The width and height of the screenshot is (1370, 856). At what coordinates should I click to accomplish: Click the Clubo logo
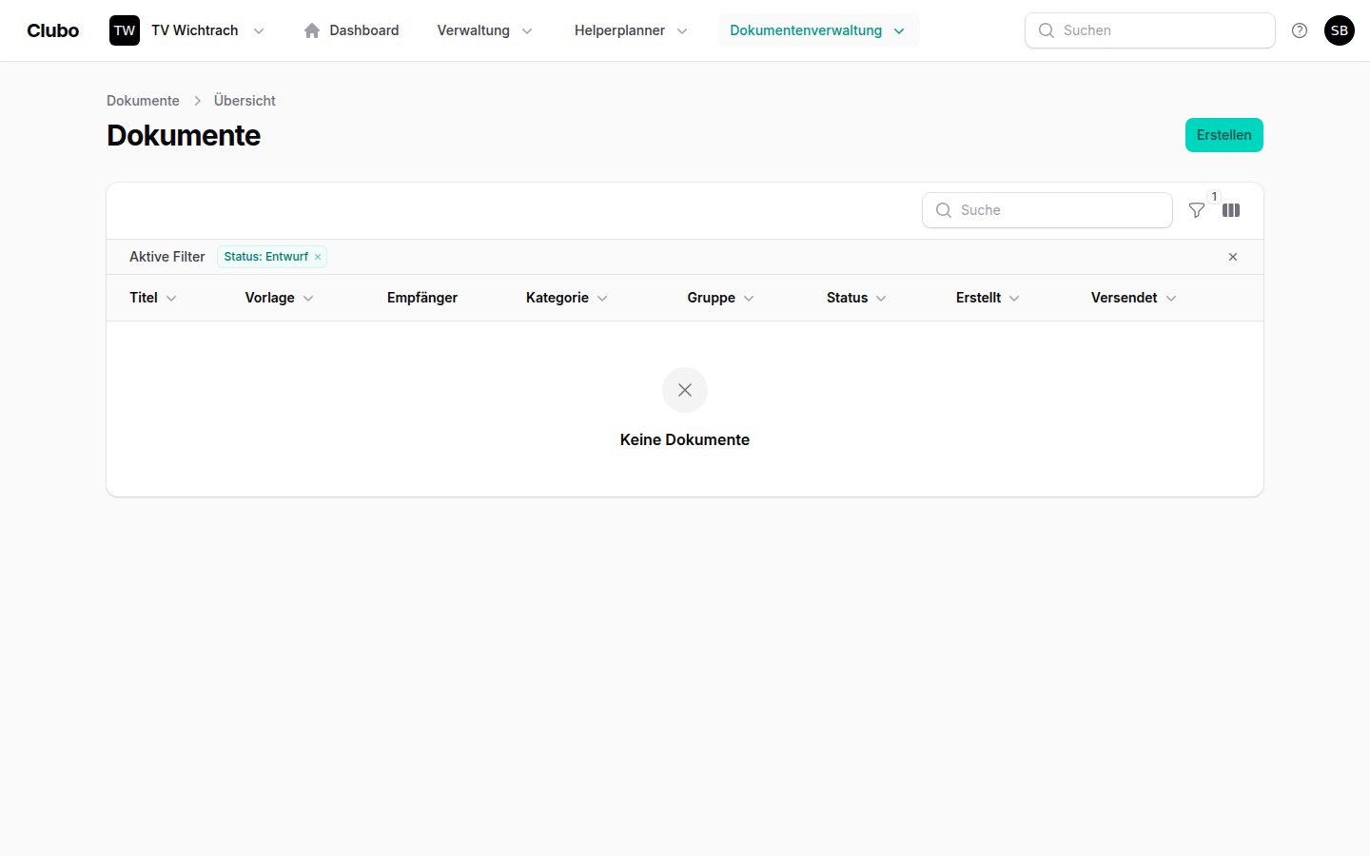click(x=53, y=30)
